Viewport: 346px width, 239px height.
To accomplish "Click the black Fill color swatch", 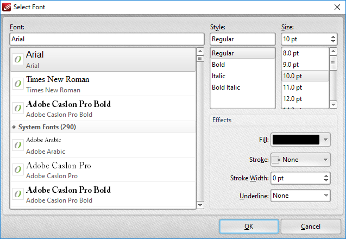I will pyautogui.click(x=296, y=140).
